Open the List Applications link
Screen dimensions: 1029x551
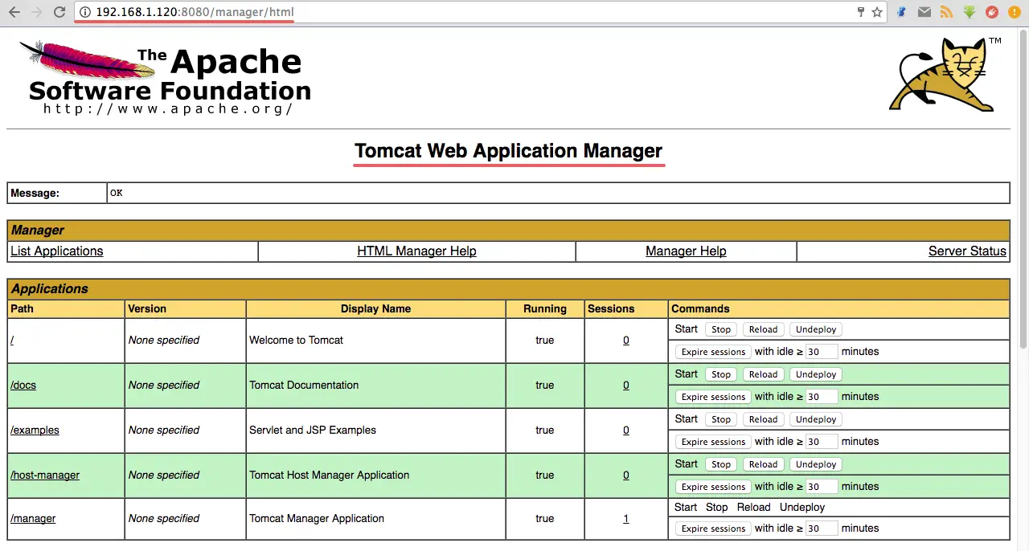pyautogui.click(x=57, y=251)
